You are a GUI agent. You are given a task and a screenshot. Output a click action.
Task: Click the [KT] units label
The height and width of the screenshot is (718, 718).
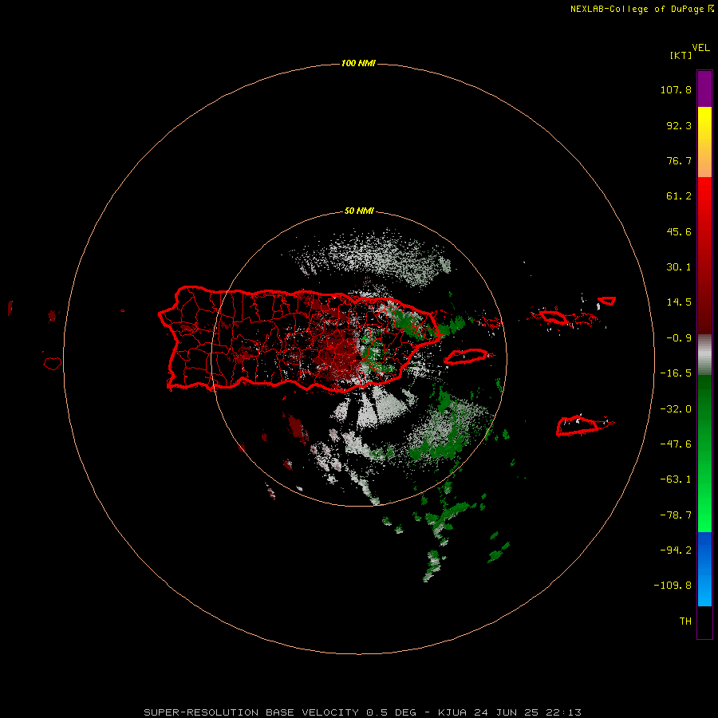tap(681, 55)
